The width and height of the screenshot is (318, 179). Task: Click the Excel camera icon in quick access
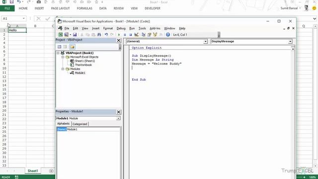pyautogui.click(x=39, y=2)
